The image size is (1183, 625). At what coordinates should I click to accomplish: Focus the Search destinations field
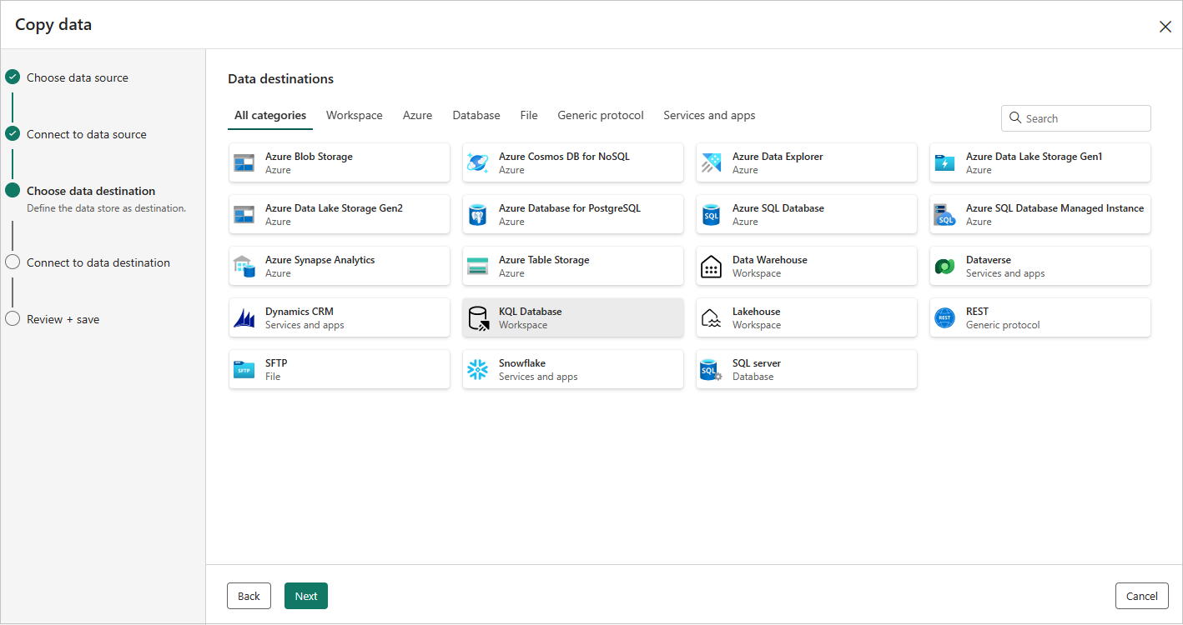1076,118
